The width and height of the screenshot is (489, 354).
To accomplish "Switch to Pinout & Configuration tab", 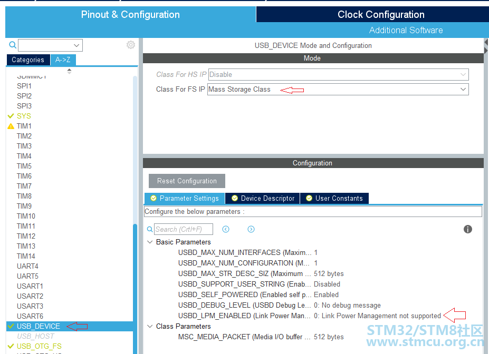I will click(130, 14).
